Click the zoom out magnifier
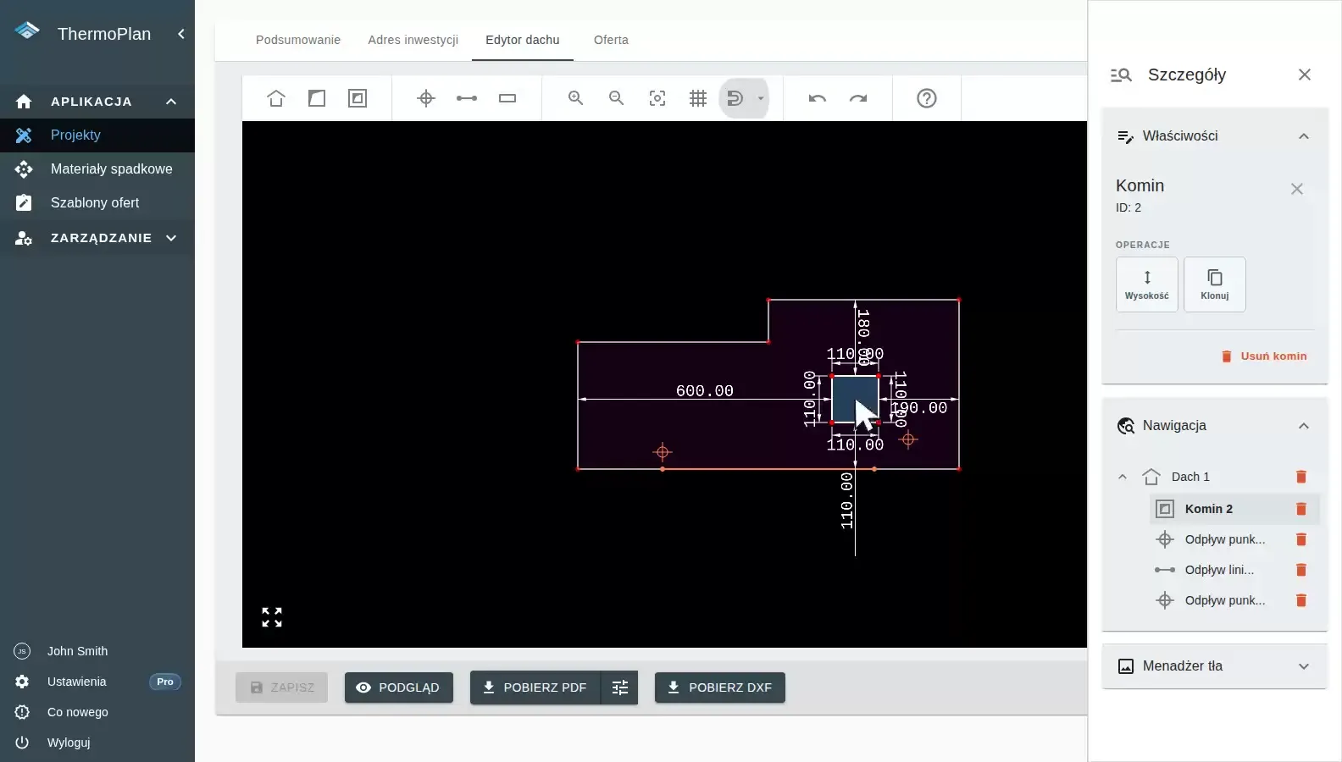This screenshot has height=762, width=1342. pyautogui.click(x=617, y=98)
